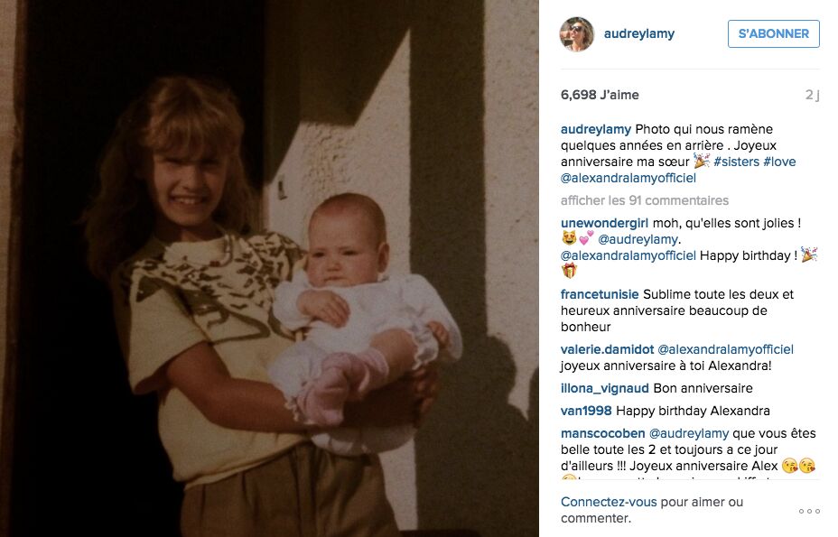Expand afficher les 91 commentaires

pyautogui.click(x=645, y=200)
